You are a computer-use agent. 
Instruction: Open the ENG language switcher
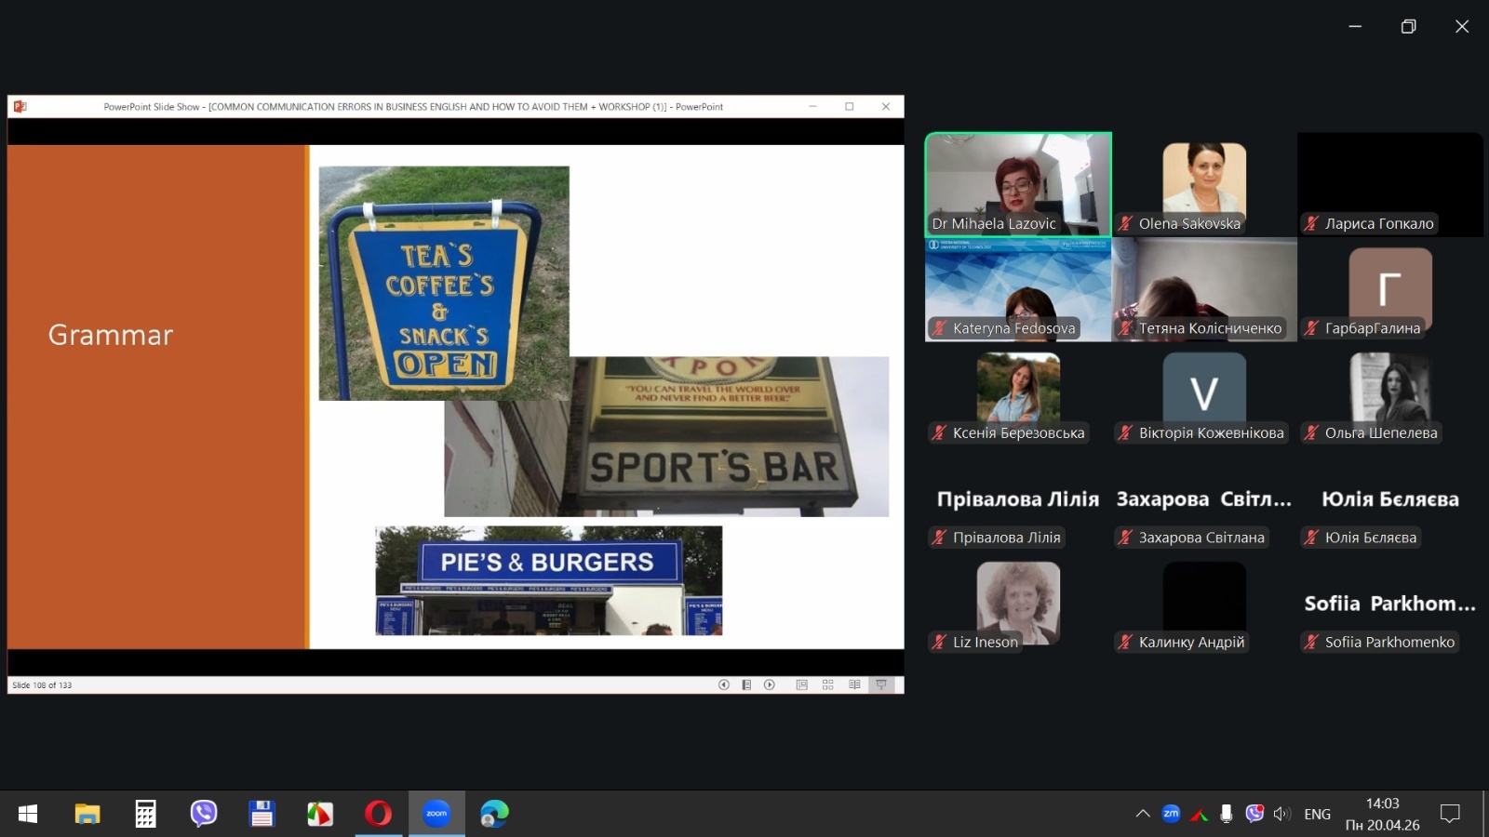pyautogui.click(x=1317, y=814)
